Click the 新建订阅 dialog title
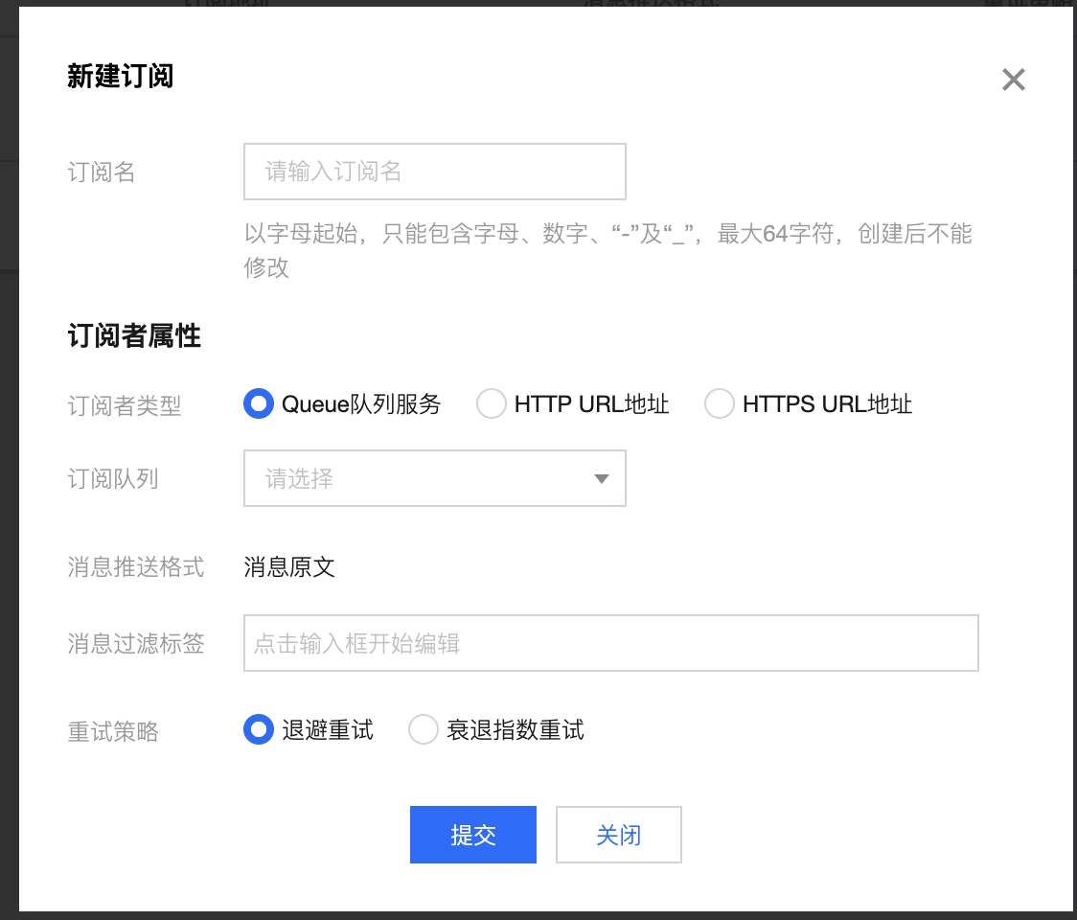The image size is (1077, 920). (x=120, y=76)
